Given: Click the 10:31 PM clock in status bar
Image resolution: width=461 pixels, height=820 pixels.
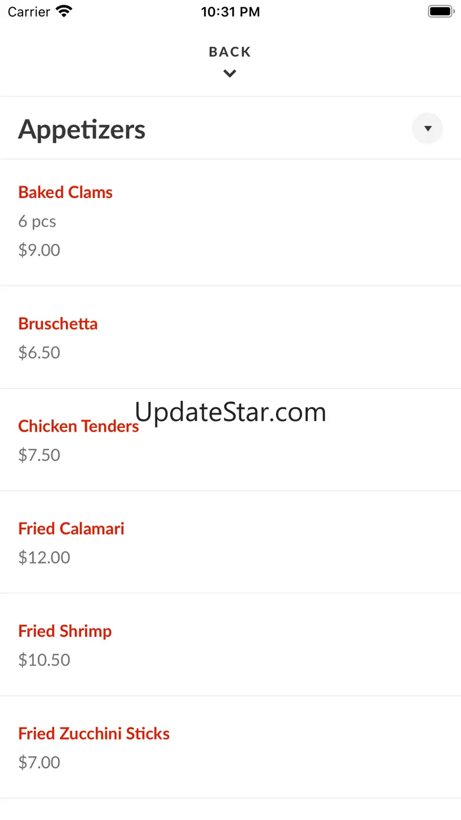Looking at the screenshot, I should click(230, 12).
